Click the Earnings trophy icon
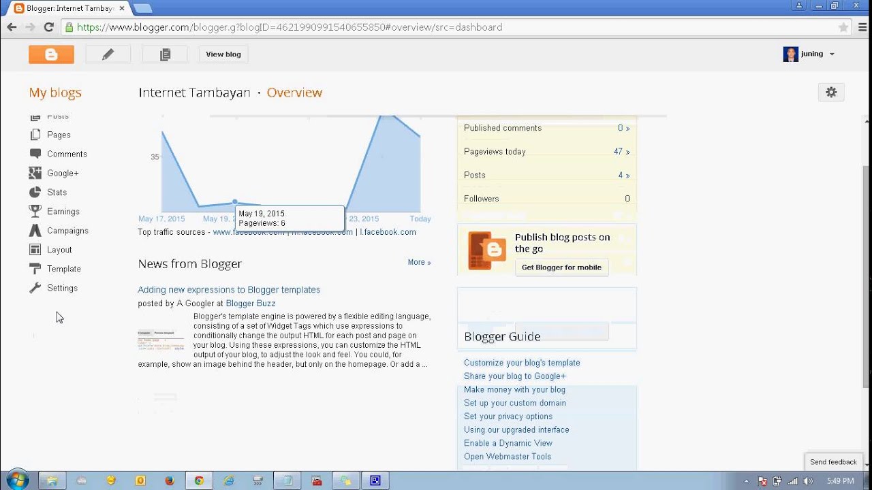The image size is (872, 490). click(x=35, y=211)
